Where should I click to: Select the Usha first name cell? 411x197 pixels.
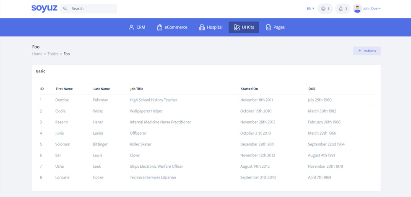[60, 166]
